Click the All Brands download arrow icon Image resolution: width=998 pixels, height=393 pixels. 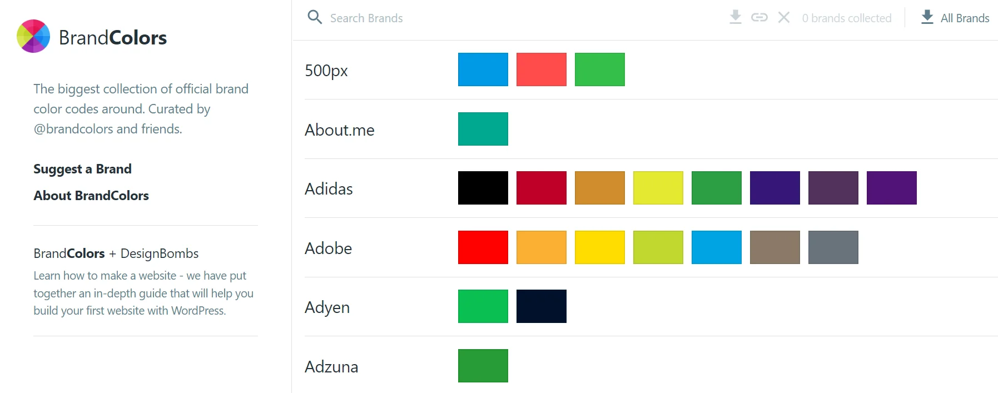927,17
